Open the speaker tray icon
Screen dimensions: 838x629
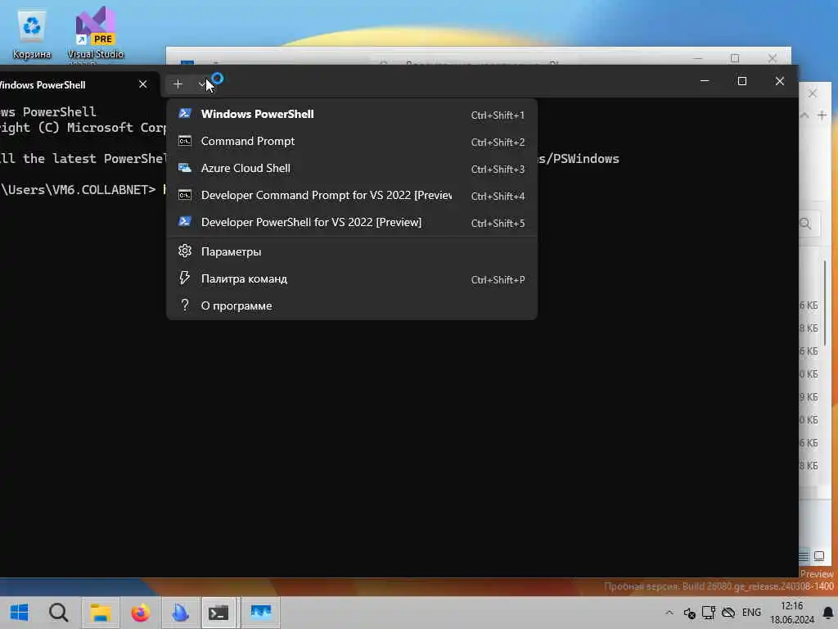click(689, 613)
